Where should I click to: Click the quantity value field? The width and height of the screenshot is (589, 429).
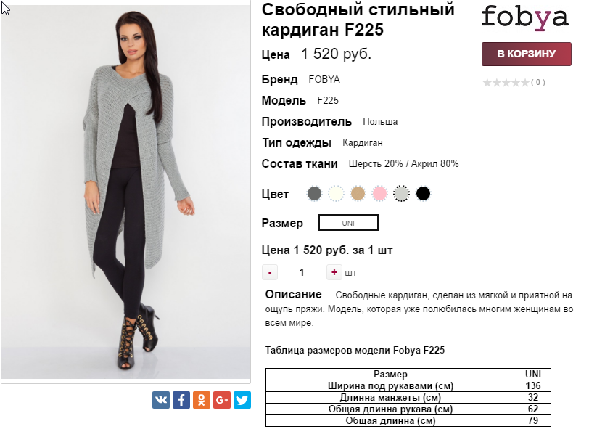point(302,272)
